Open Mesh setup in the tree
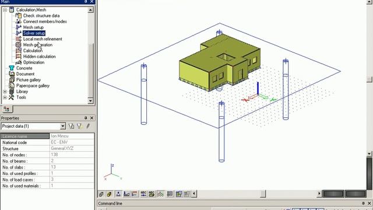The height and width of the screenshot is (210, 373). [33, 27]
